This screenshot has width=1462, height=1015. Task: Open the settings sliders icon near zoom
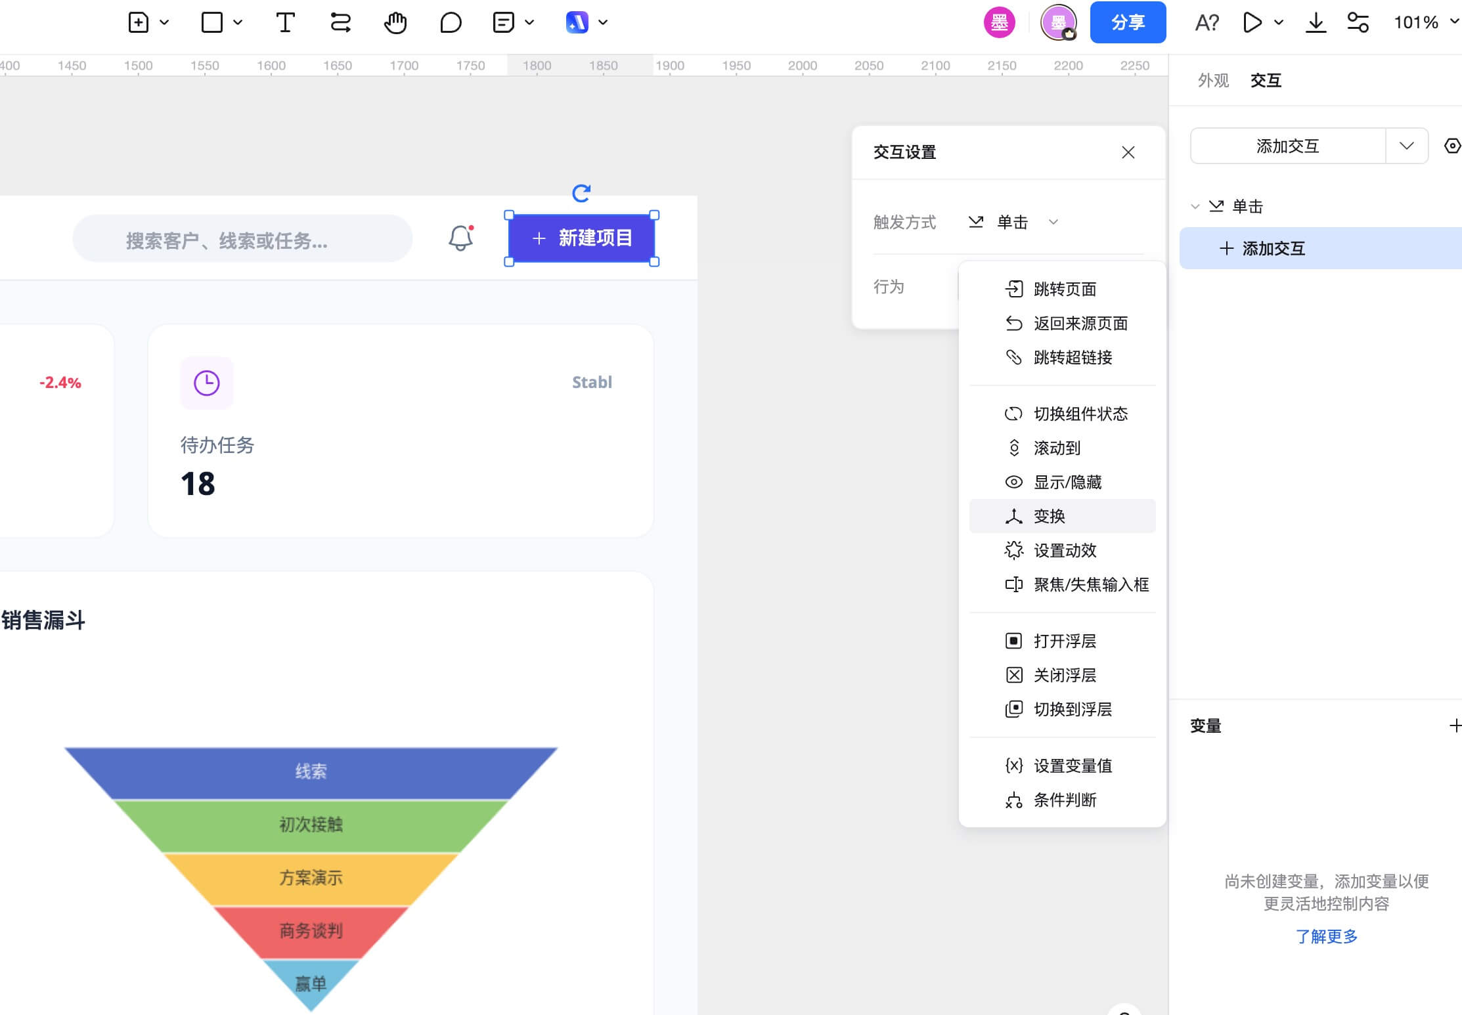tap(1358, 22)
